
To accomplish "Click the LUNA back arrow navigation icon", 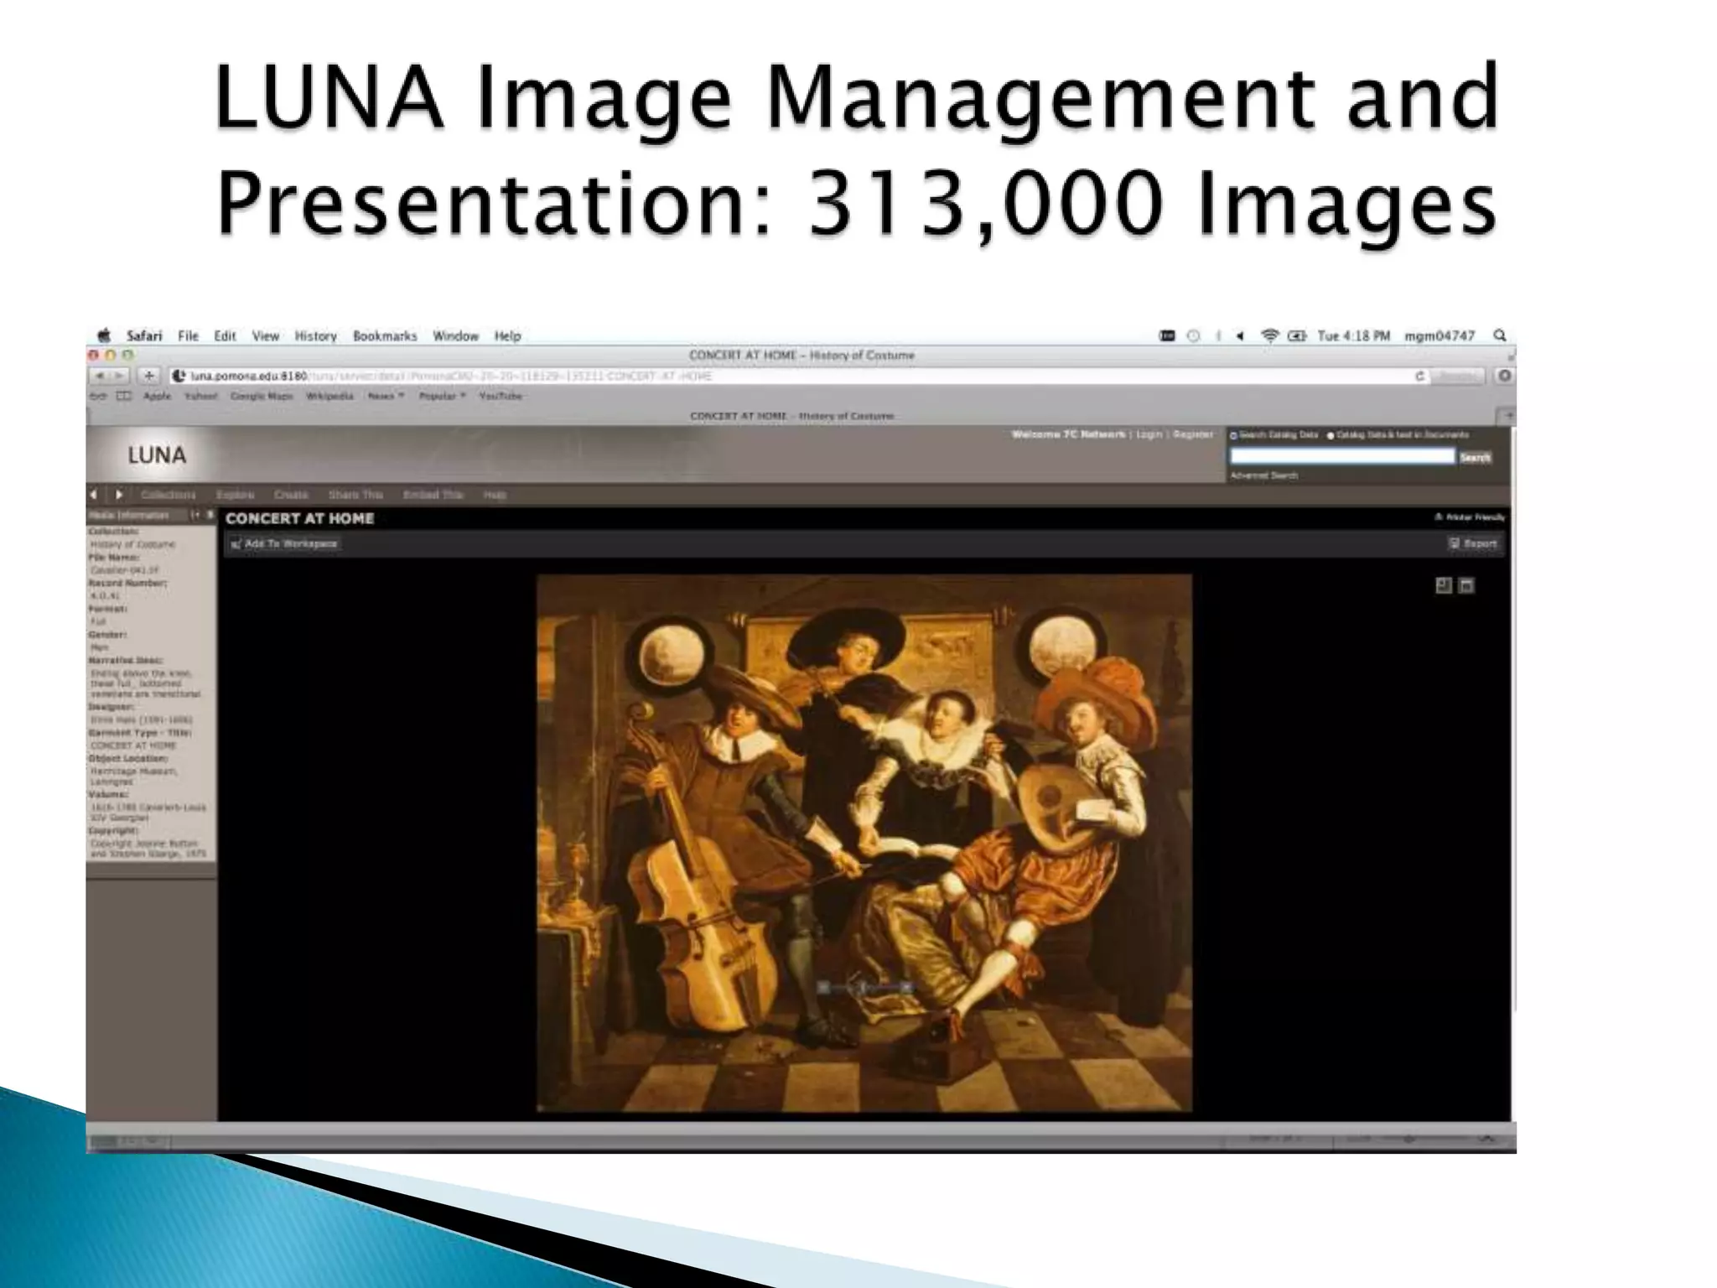I will [x=94, y=495].
